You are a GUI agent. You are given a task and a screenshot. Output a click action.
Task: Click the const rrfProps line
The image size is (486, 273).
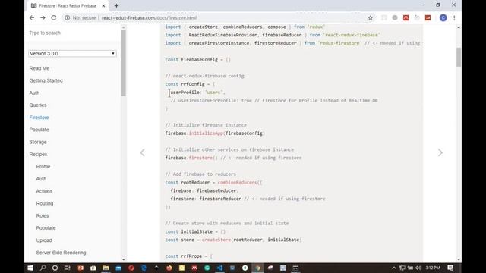click(189, 256)
